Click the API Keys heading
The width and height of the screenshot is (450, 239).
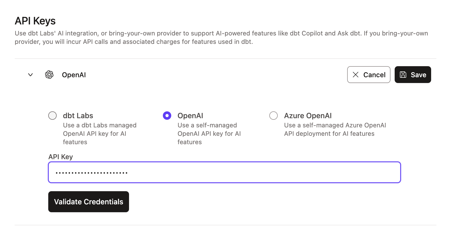[x=35, y=21]
